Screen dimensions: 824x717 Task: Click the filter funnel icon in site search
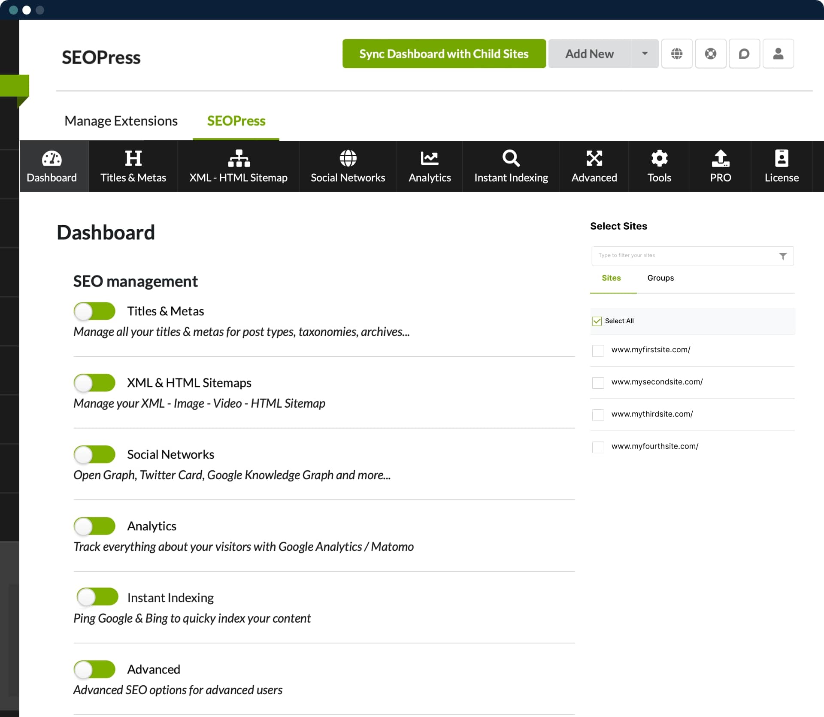[783, 256]
